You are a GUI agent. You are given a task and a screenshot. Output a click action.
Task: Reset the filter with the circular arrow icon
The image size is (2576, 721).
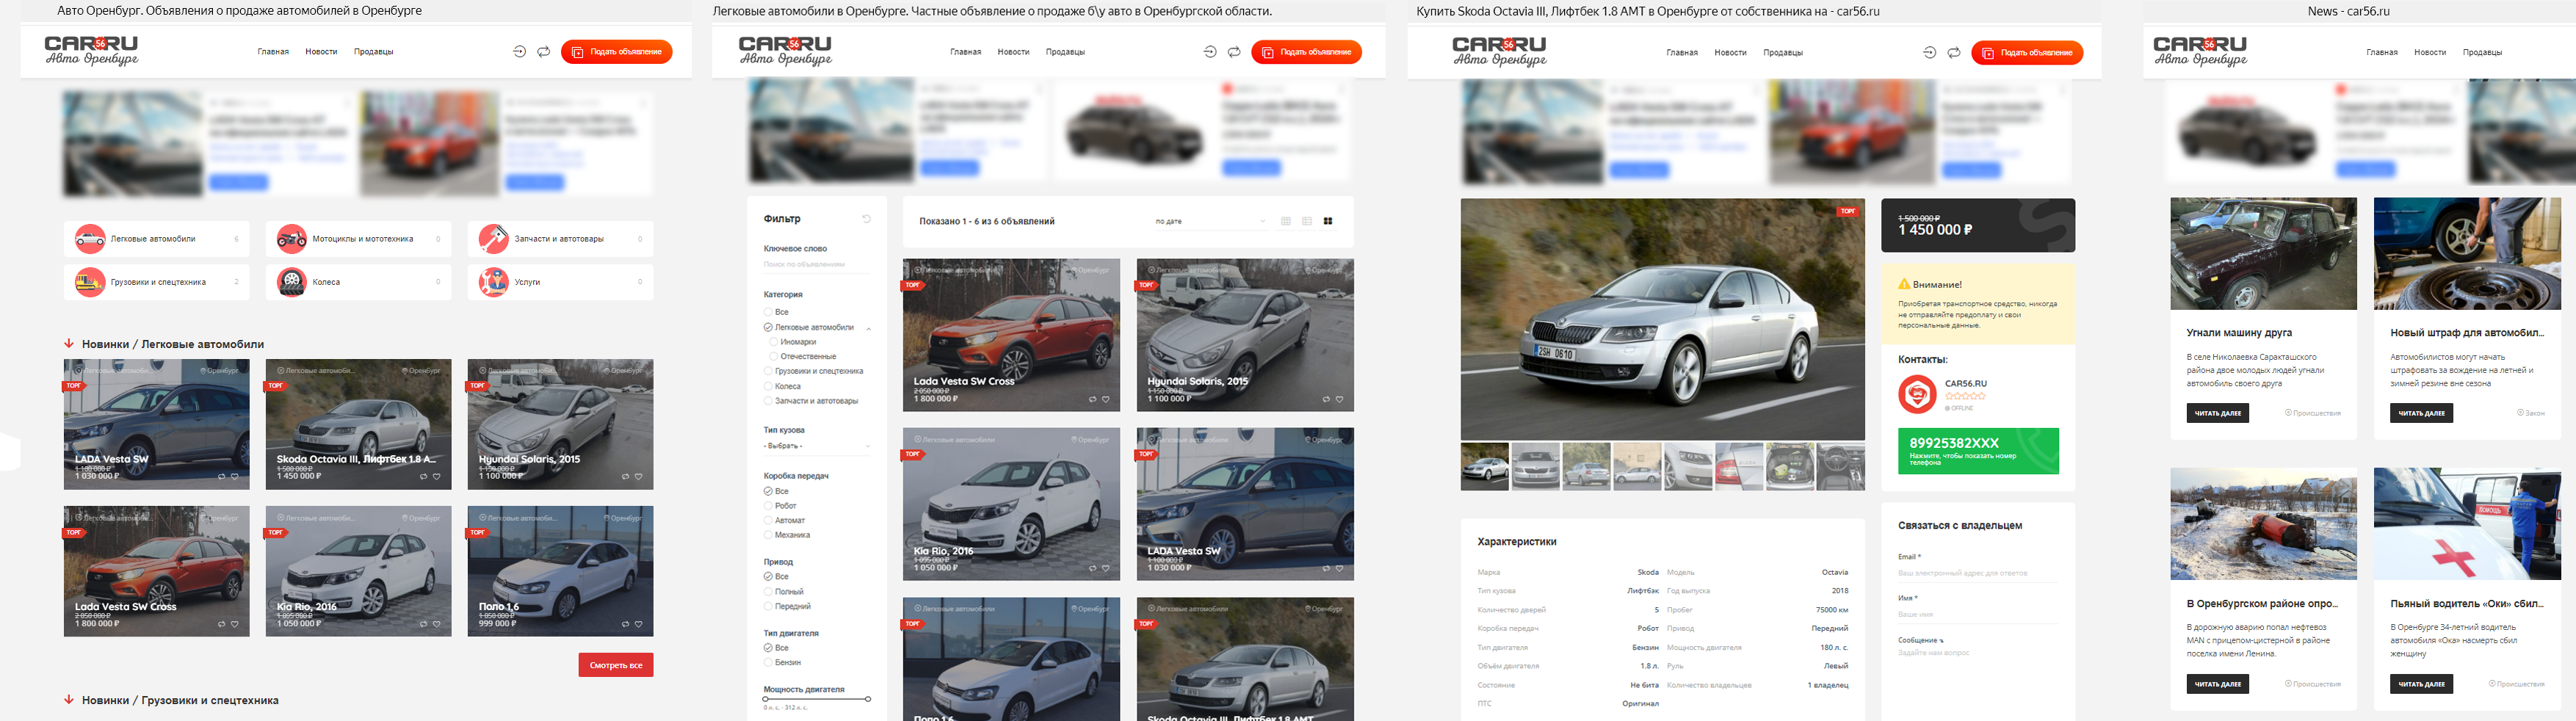click(x=867, y=219)
